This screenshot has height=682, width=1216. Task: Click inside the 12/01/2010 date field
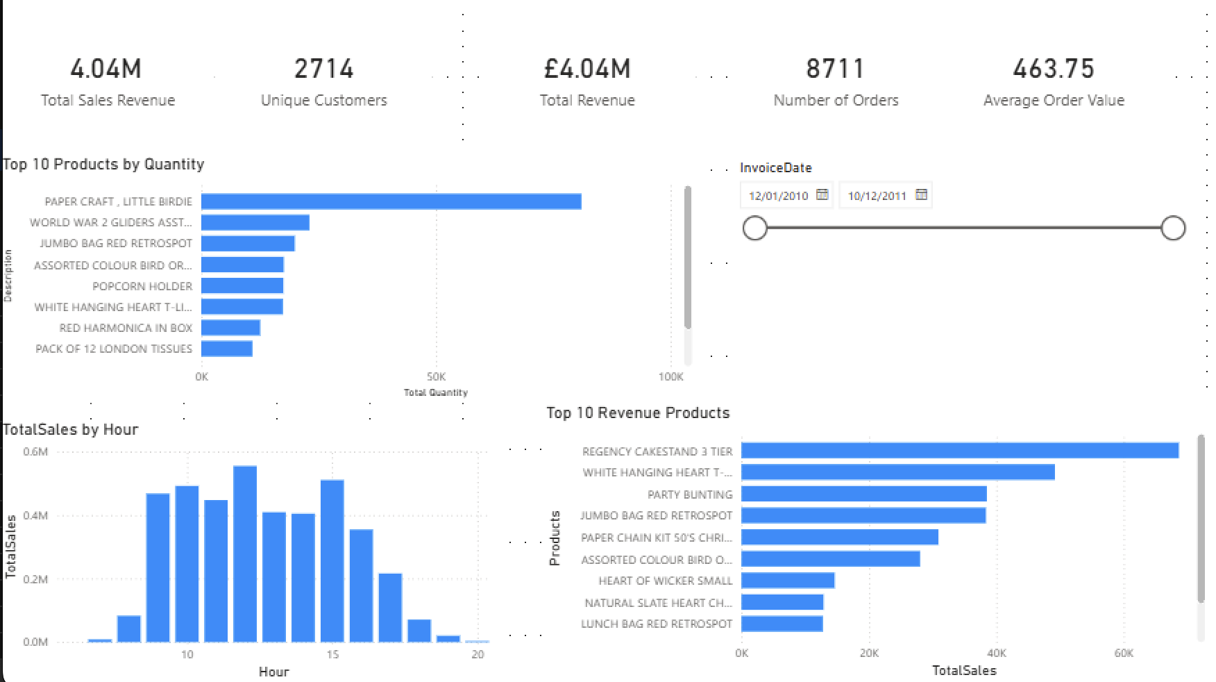coord(777,196)
